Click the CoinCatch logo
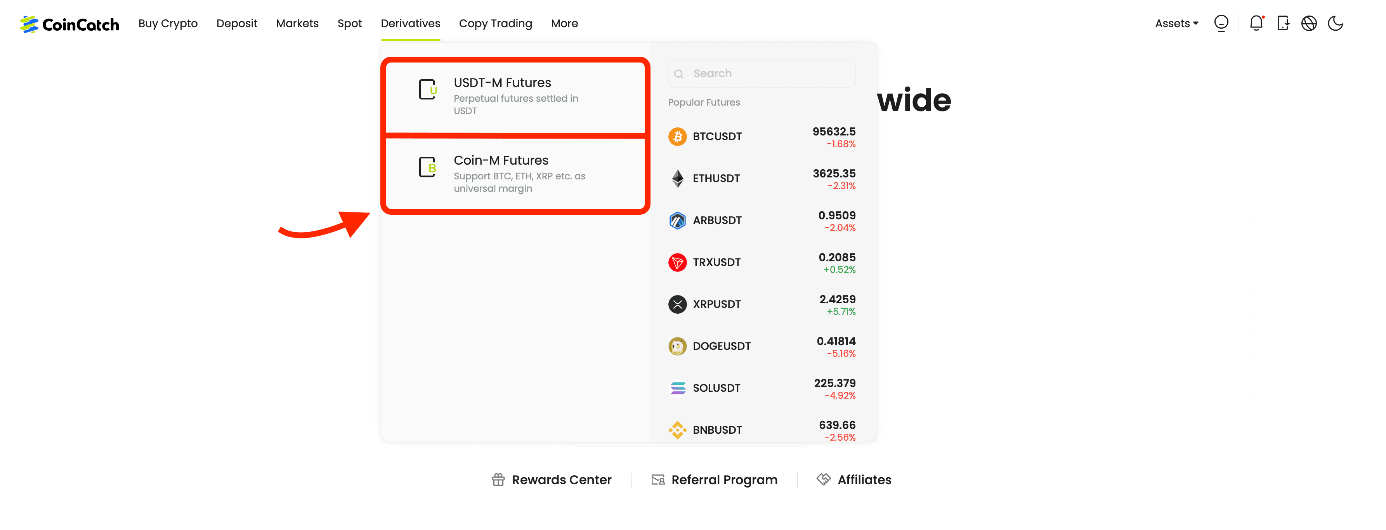Screen dimensions: 1386x530 point(69,24)
